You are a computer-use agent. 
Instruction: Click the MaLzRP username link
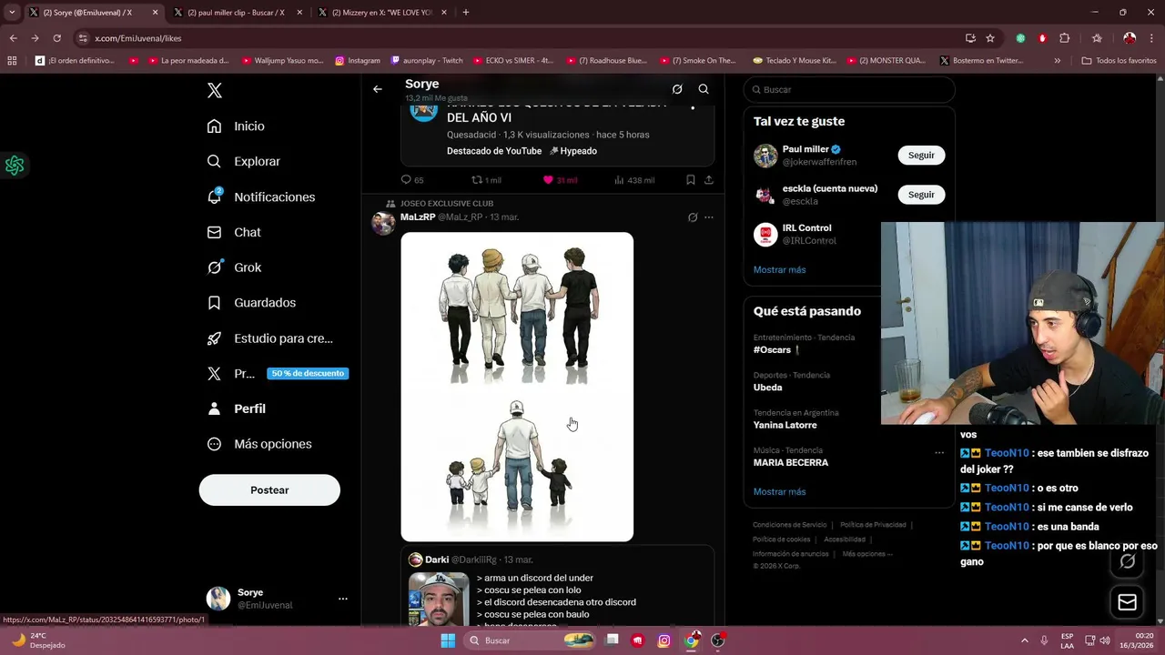[418, 217]
